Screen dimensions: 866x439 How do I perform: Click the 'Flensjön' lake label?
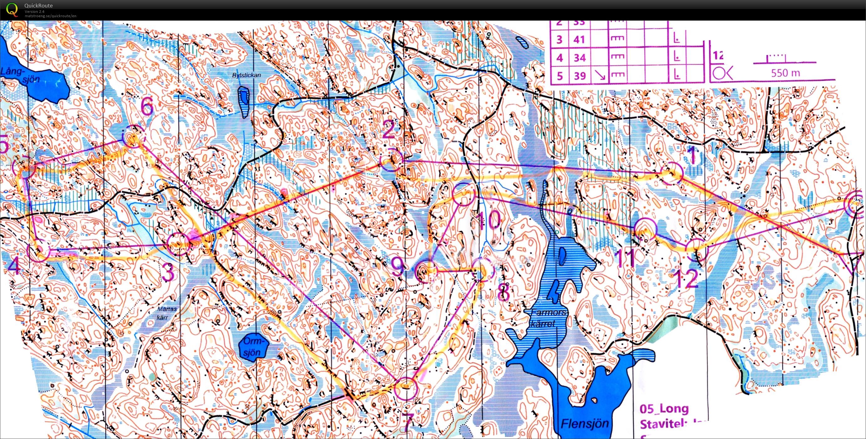coord(585,423)
